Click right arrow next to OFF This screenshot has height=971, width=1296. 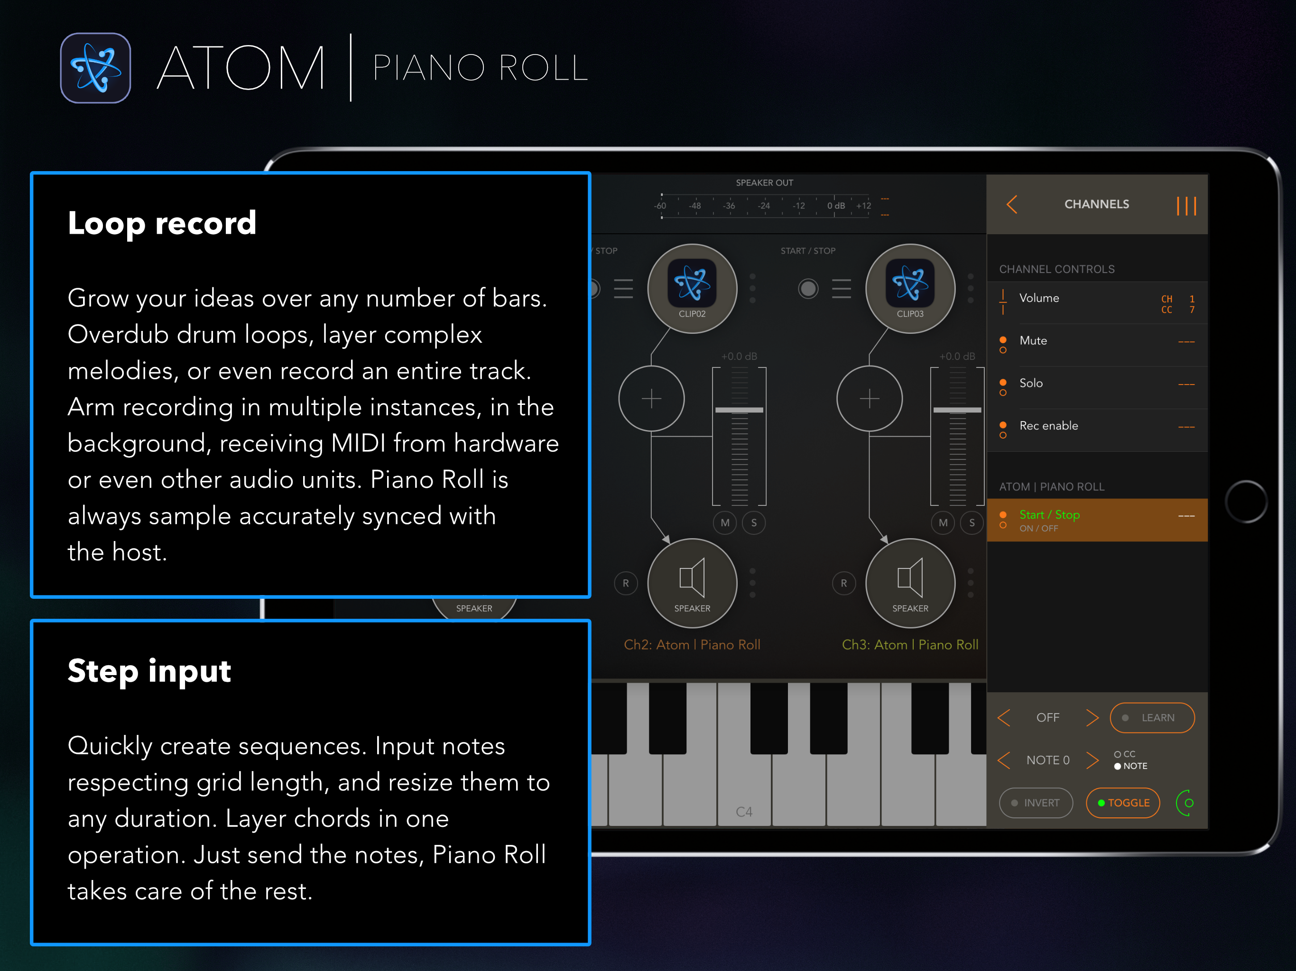1092,717
